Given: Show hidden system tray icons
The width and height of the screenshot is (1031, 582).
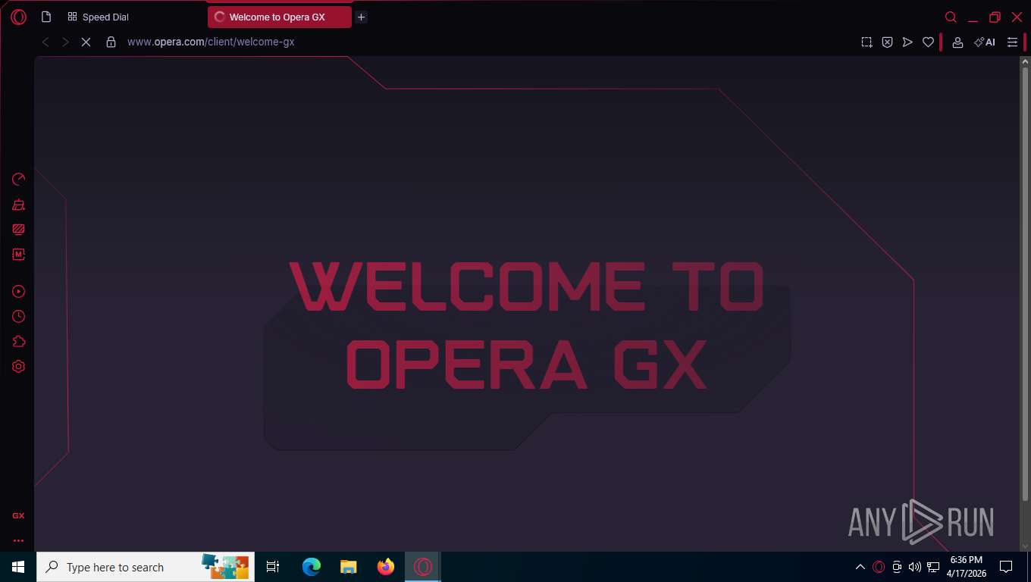Looking at the screenshot, I should click(x=860, y=567).
